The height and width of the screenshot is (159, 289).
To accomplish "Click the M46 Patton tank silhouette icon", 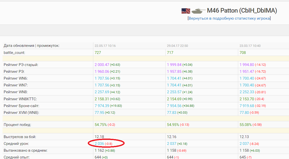I will pos(198,11).
